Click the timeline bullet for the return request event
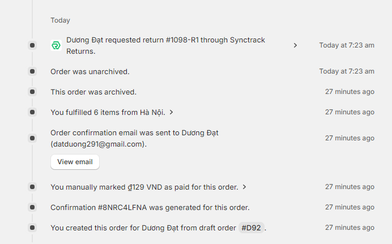The height and width of the screenshot is (244, 392). point(32,45)
